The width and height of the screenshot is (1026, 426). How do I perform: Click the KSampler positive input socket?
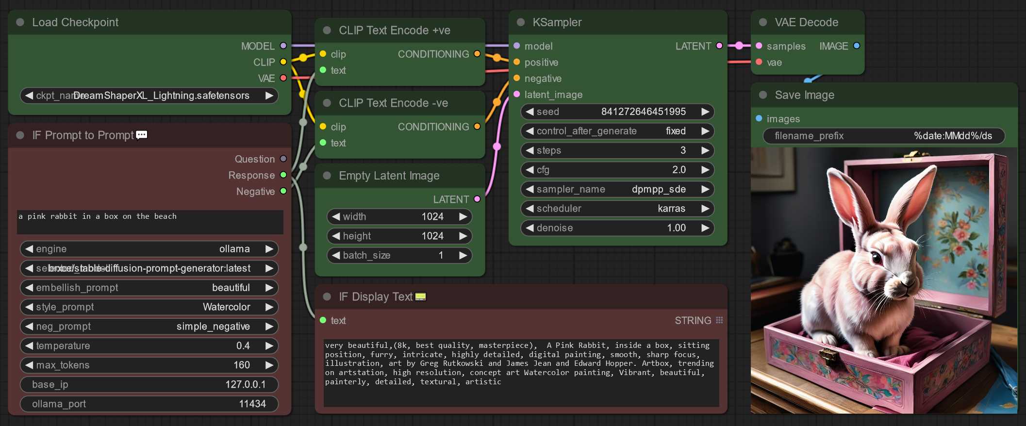[517, 62]
